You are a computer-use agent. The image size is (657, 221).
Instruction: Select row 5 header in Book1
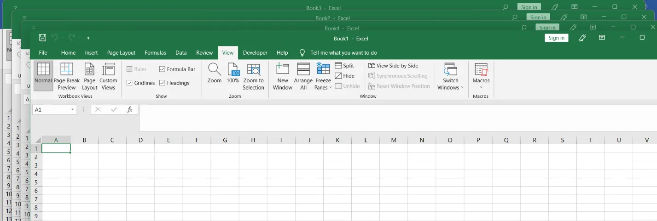point(36,182)
